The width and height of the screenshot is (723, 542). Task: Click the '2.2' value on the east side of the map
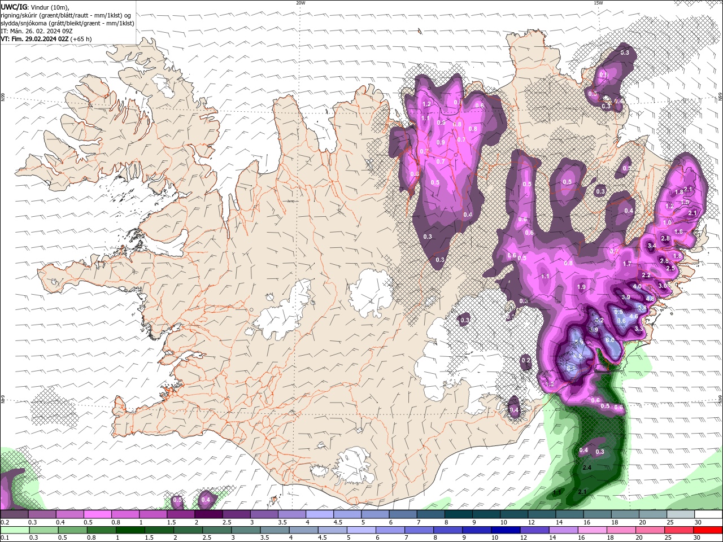point(646,276)
